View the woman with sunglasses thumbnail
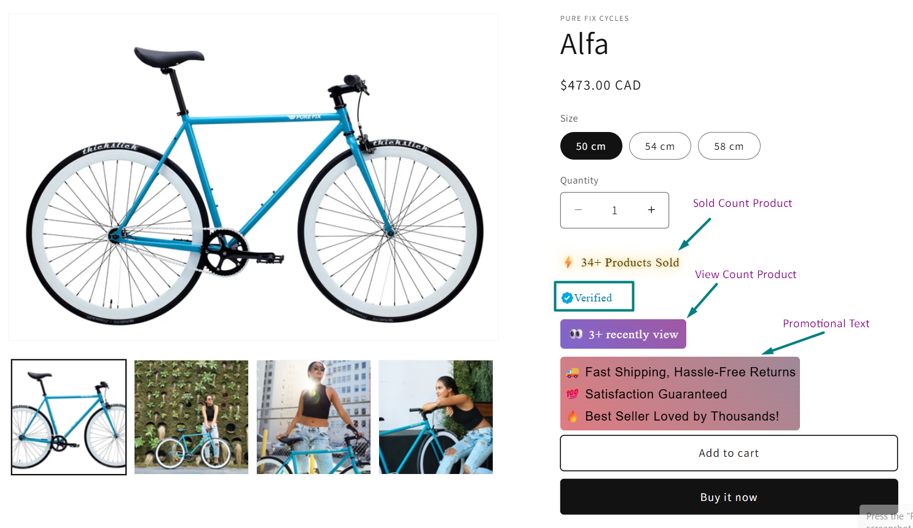 [x=313, y=417]
